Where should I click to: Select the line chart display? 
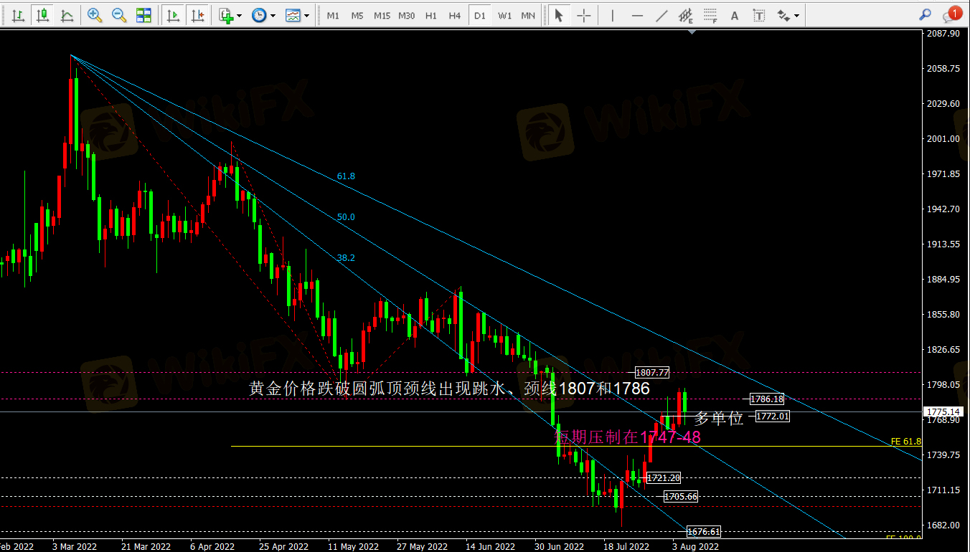(67, 15)
